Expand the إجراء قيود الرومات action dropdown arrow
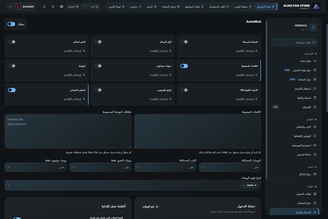 click(8, 185)
